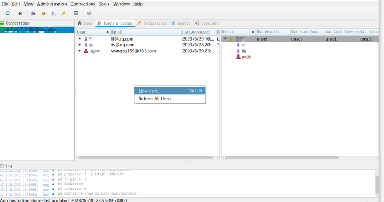384x202 pixels.
Task: Click the Administration Home last updated status text
Action: tap(63, 200)
